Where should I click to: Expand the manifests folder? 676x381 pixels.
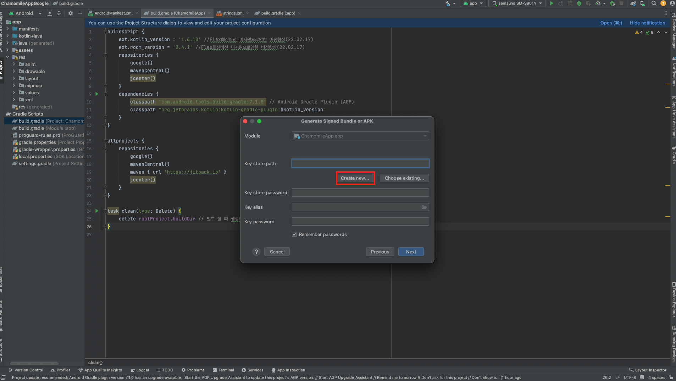[x=8, y=29]
